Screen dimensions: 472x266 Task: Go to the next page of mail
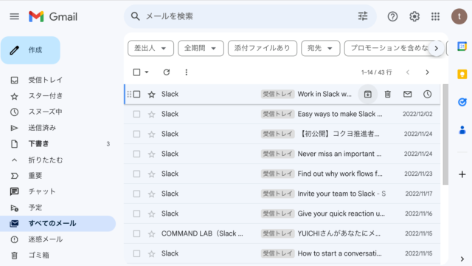point(427,72)
